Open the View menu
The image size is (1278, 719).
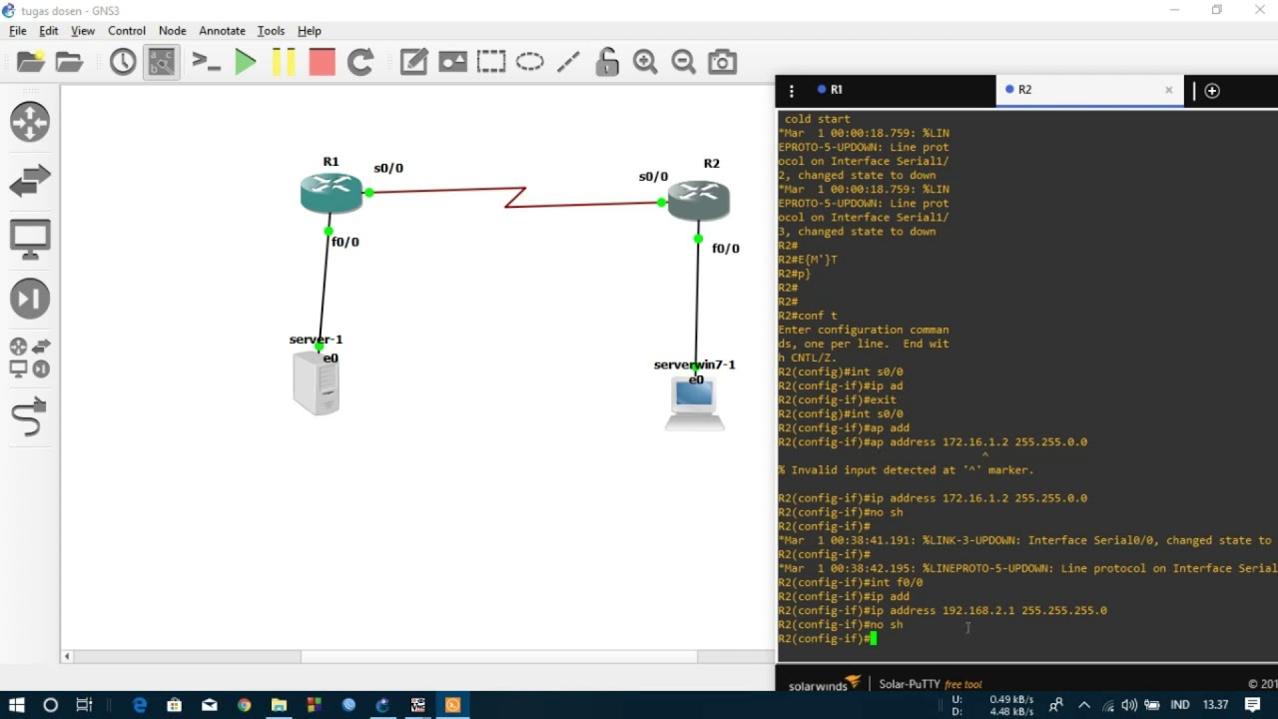(83, 31)
